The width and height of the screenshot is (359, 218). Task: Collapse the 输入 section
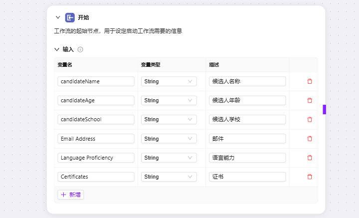57,49
